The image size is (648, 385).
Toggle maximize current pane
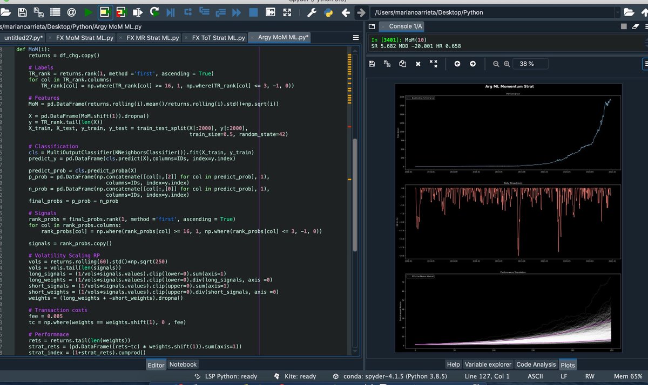pos(271,12)
